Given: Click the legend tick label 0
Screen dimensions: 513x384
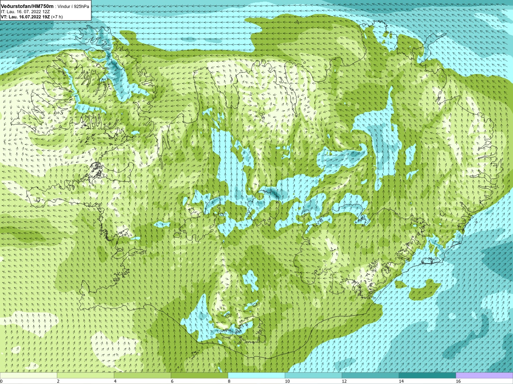Looking at the screenshot, I should [x=1, y=381].
